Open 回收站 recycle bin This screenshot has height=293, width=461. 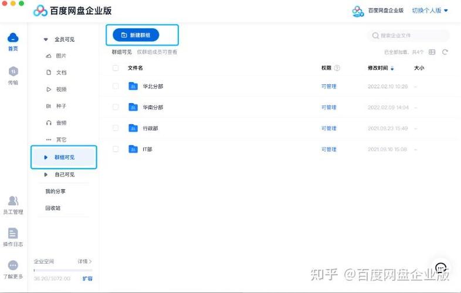[53, 208]
